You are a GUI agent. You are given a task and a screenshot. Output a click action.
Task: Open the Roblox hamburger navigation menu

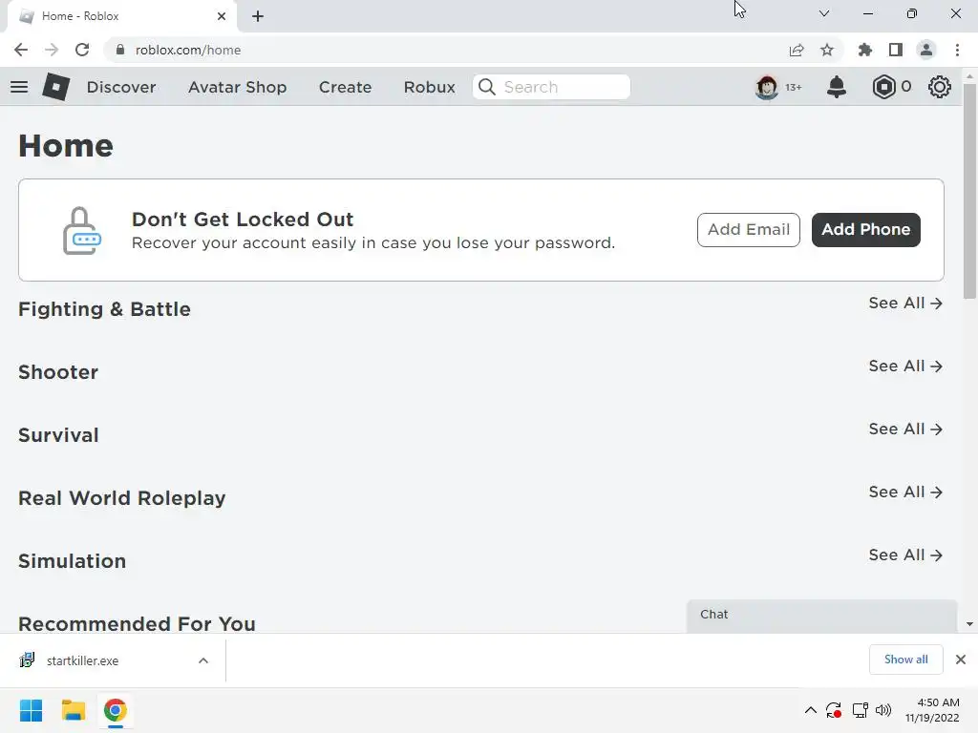point(19,87)
